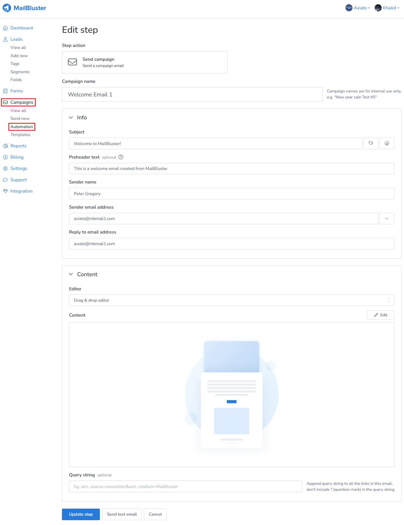Click the Reports chart icon
Viewport: 404px width, 525px height.
(5, 146)
